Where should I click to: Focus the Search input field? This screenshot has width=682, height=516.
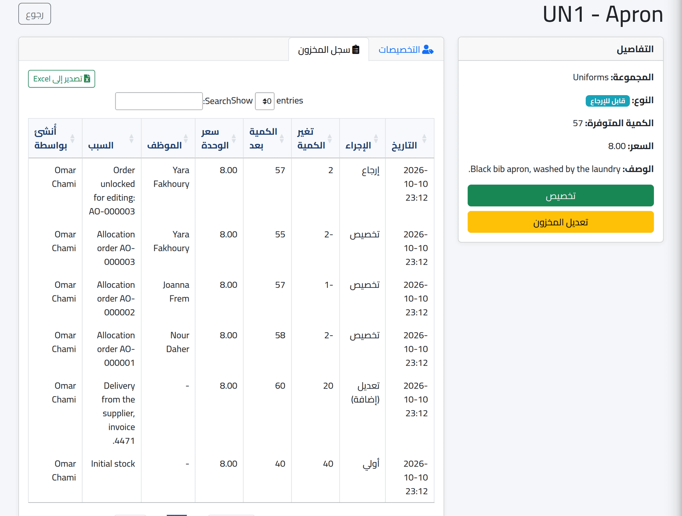pos(159,101)
